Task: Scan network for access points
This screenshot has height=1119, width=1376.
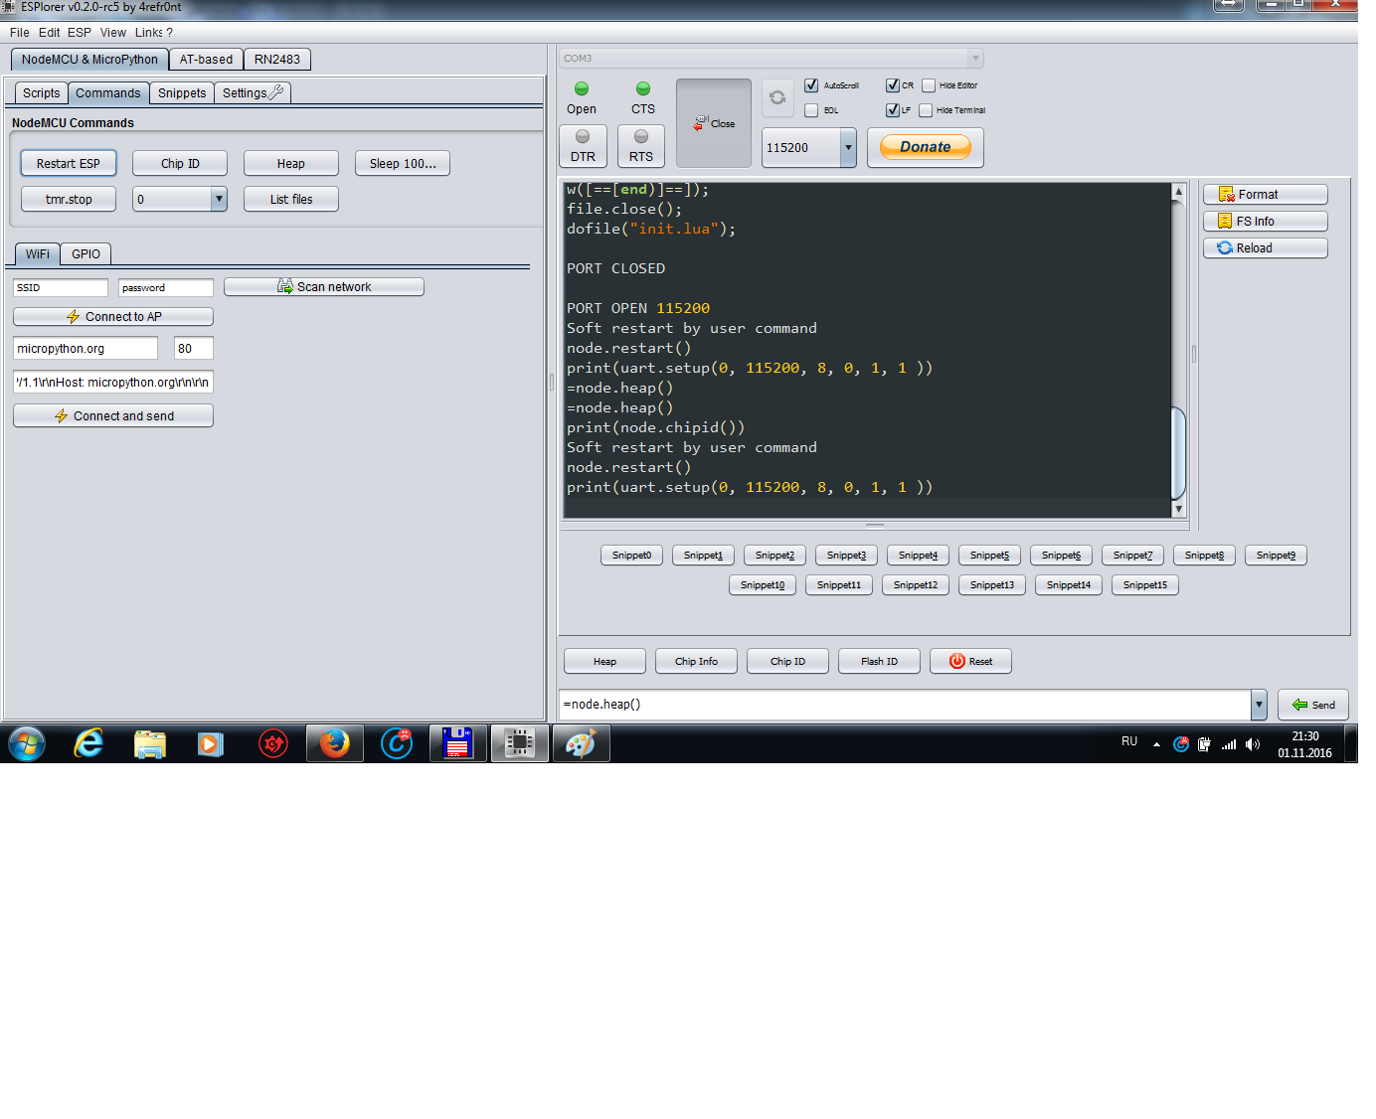Action: coord(324,287)
